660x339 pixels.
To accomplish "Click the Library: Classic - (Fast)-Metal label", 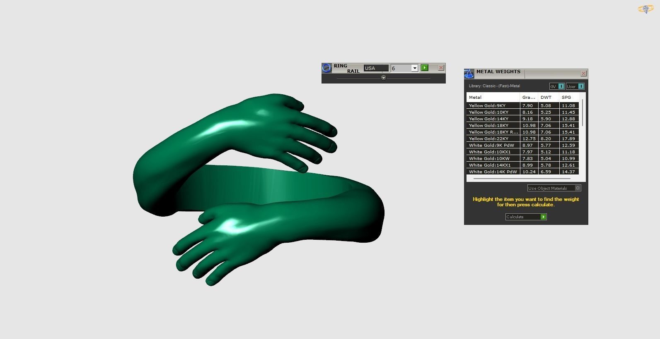I will pos(494,86).
